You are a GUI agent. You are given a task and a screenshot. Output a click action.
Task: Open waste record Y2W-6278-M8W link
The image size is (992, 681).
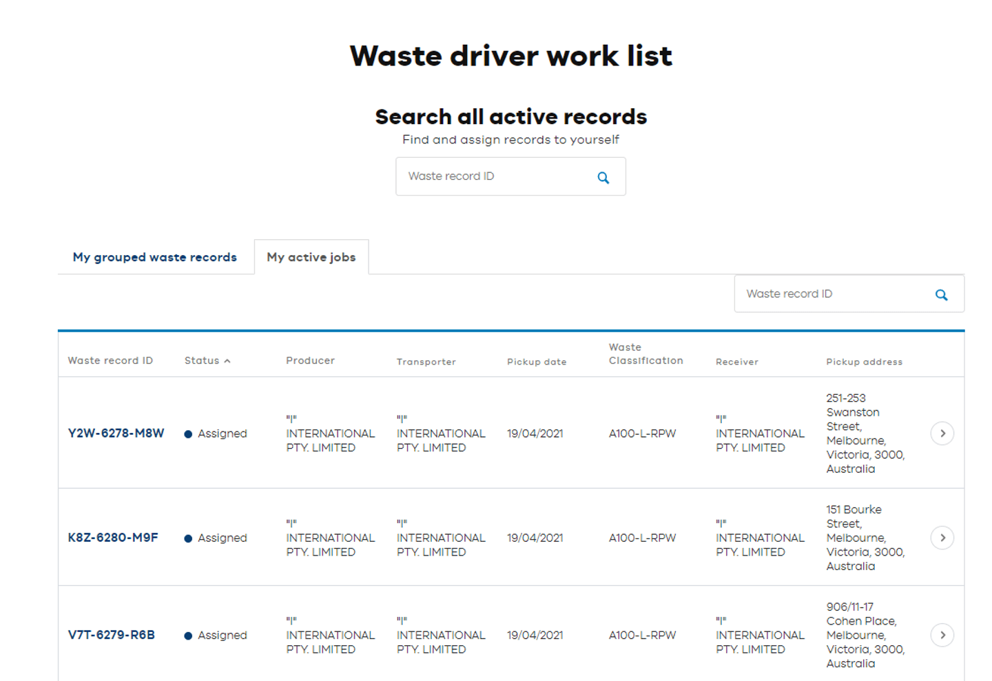pos(116,434)
